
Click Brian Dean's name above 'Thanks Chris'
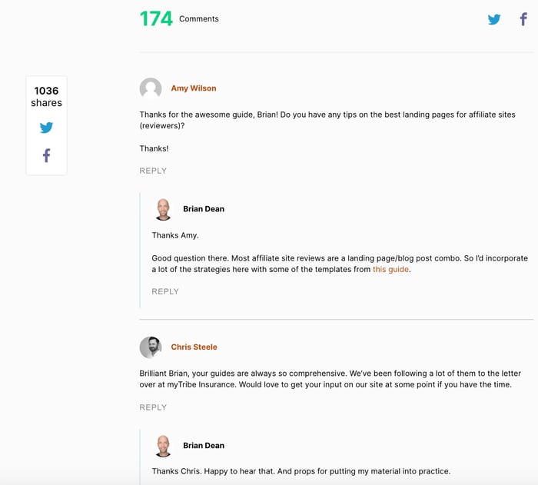tap(204, 446)
